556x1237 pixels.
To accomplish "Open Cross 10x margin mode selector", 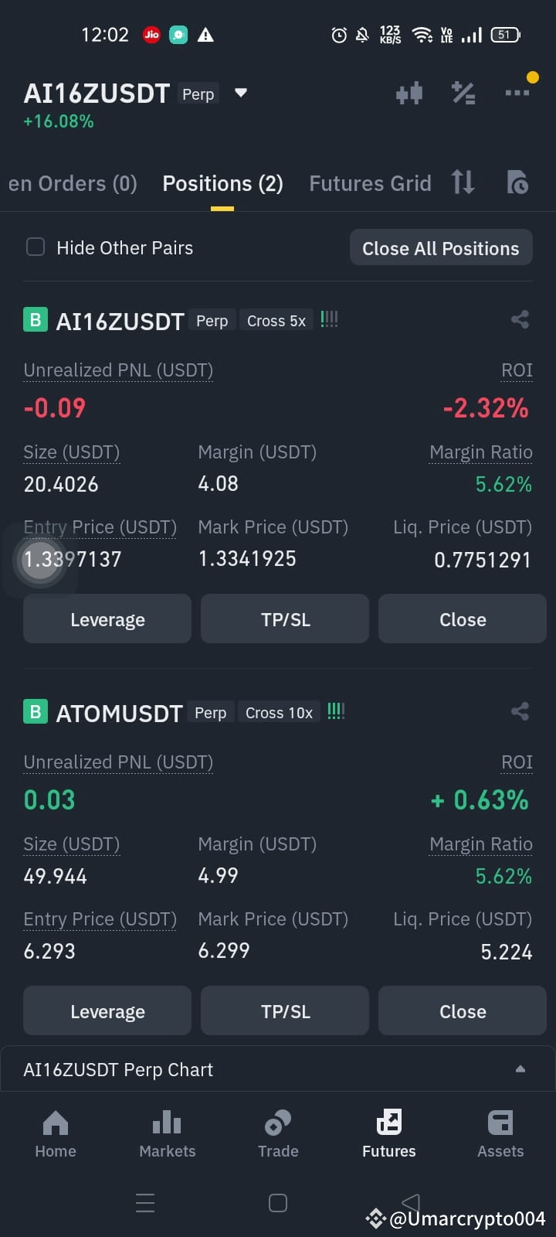I will pyautogui.click(x=279, y=713).
